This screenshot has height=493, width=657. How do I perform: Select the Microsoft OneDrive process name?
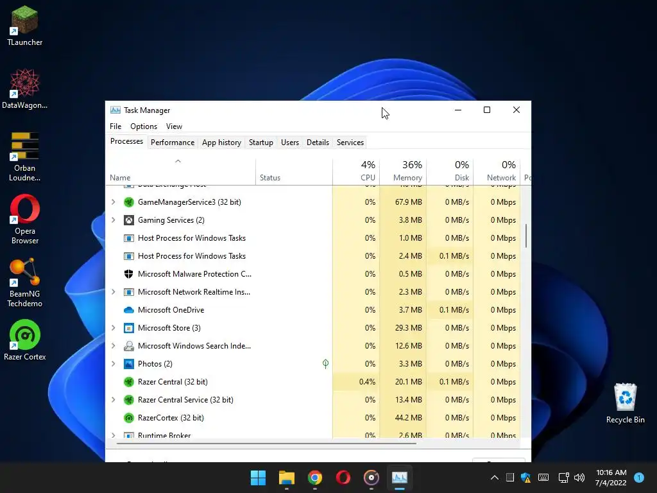coord(171,310)
